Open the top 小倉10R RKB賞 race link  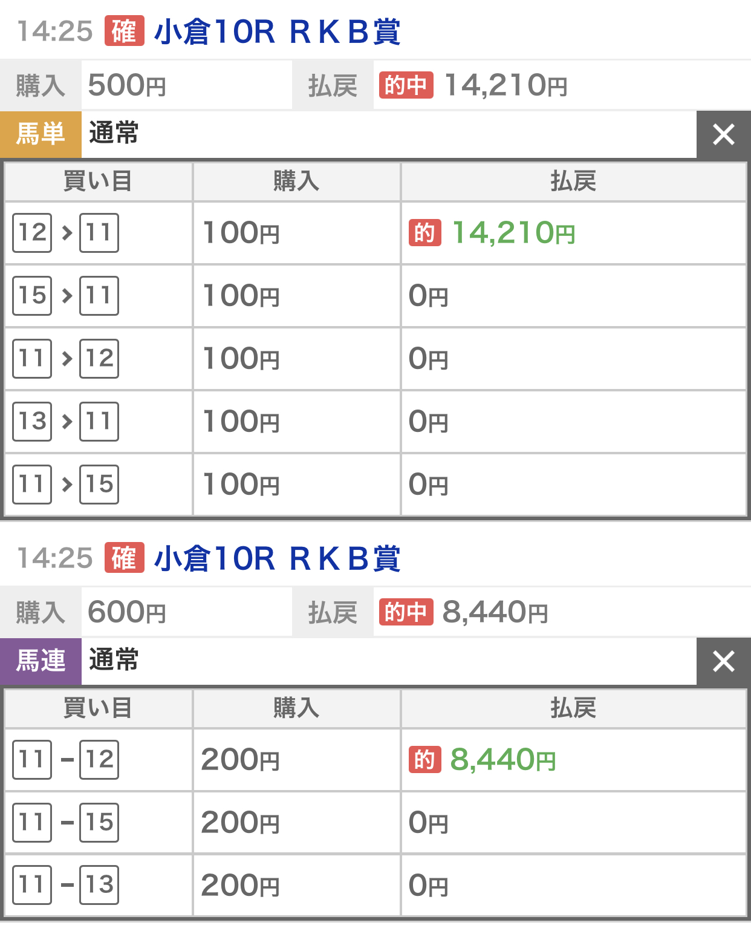pos(277,31)
